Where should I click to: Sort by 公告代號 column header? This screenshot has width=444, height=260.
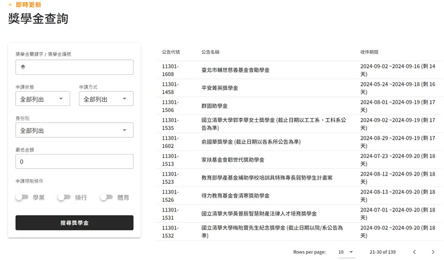click(x=171, y=52)
